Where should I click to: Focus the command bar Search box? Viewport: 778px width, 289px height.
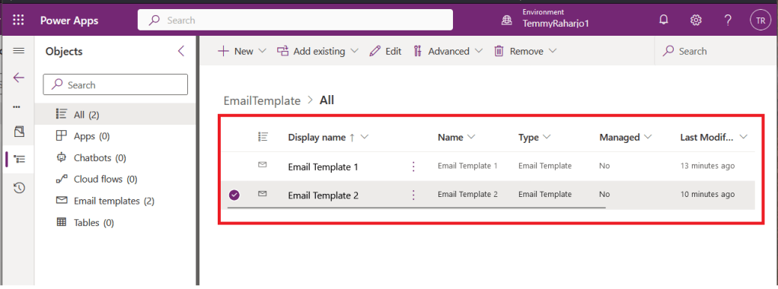point(716,51)
